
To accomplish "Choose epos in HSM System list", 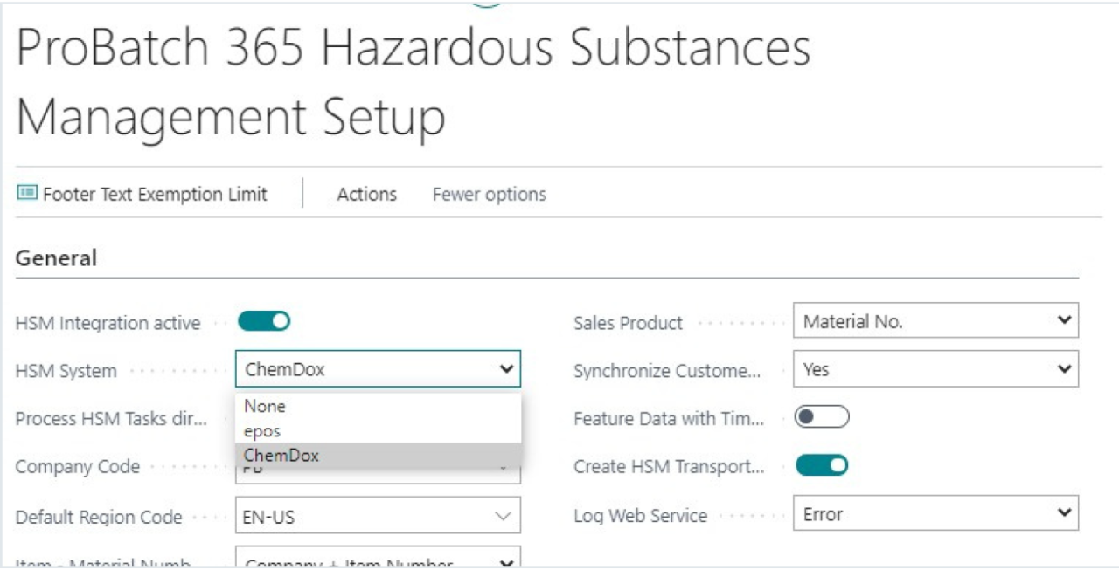I will (262, 431).
